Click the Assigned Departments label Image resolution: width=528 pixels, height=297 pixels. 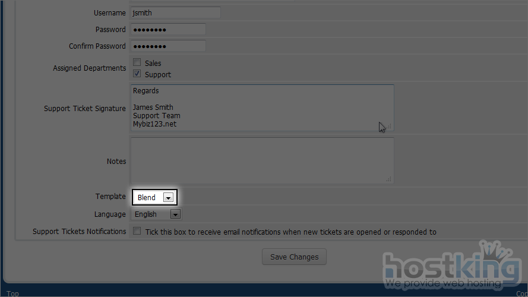90,68
